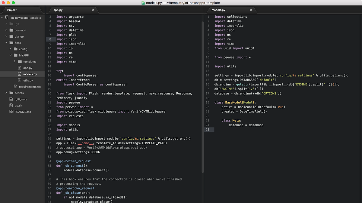Click file icon next to utils.py
The height and width of the screenshot is (203, 362).
coord(20,81)
